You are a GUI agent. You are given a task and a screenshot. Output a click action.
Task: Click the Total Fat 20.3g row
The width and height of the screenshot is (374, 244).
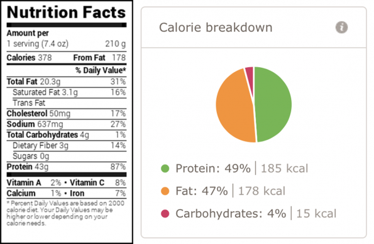point(66,82)
